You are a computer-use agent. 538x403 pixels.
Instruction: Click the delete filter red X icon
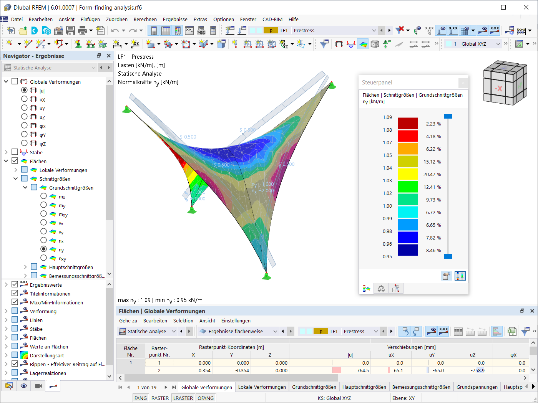tap(400, 30)
